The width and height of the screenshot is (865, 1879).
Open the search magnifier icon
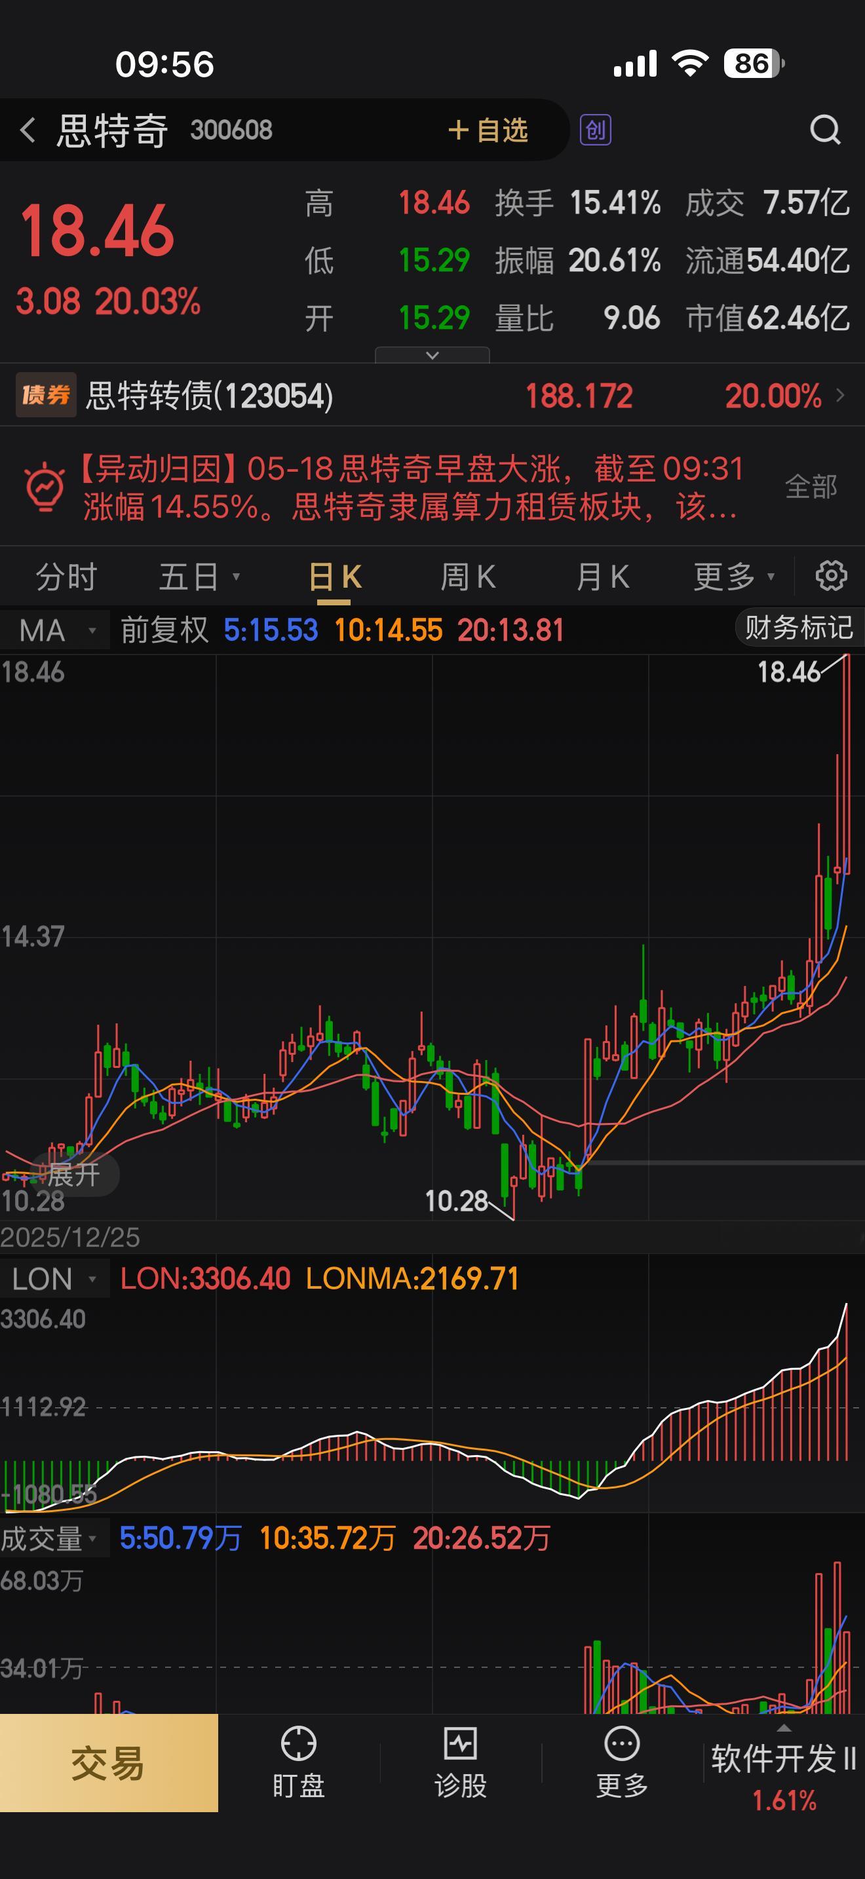[825, 130]
